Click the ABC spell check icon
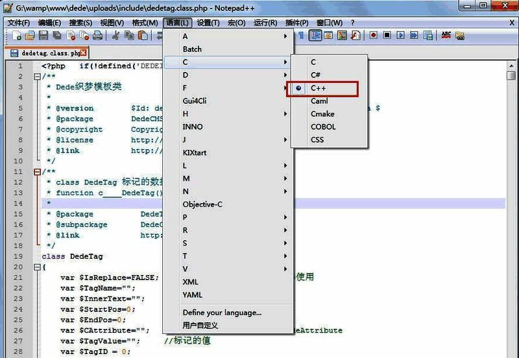The width and height of the screenshot is (519, 358). 447,36
